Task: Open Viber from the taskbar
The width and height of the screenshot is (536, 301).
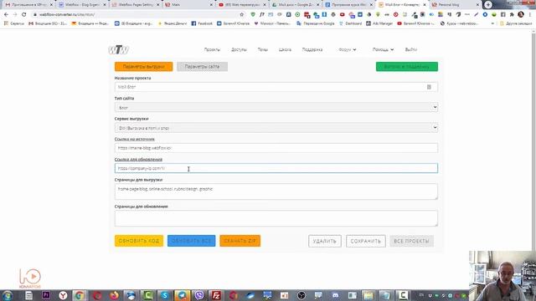Action: tap(199, 295)
